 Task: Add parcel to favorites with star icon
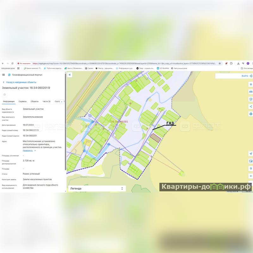pos(4,94)
